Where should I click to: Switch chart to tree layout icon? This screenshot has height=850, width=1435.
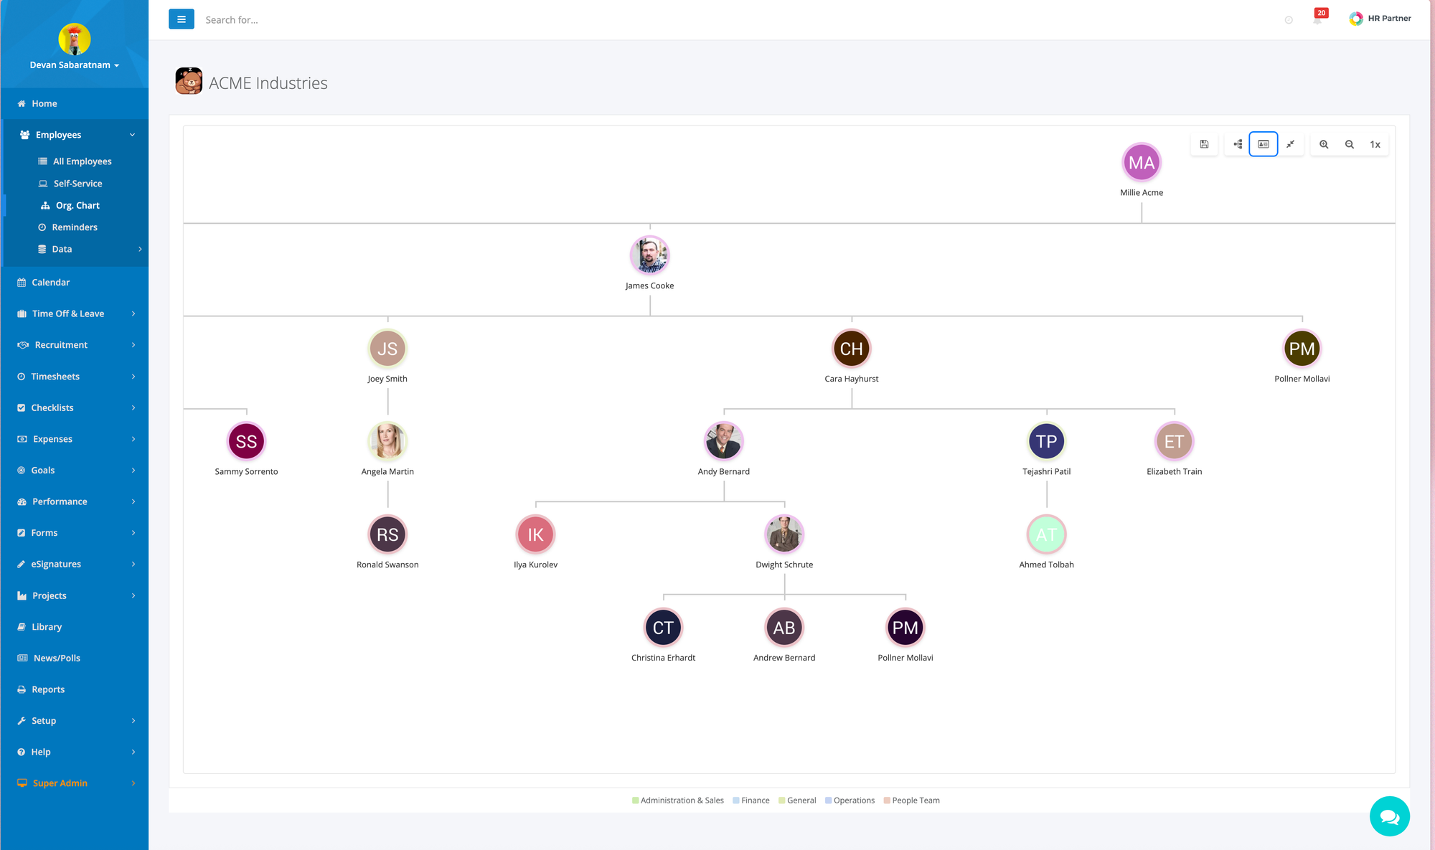pyautogui.click(x=1238, y=144)
